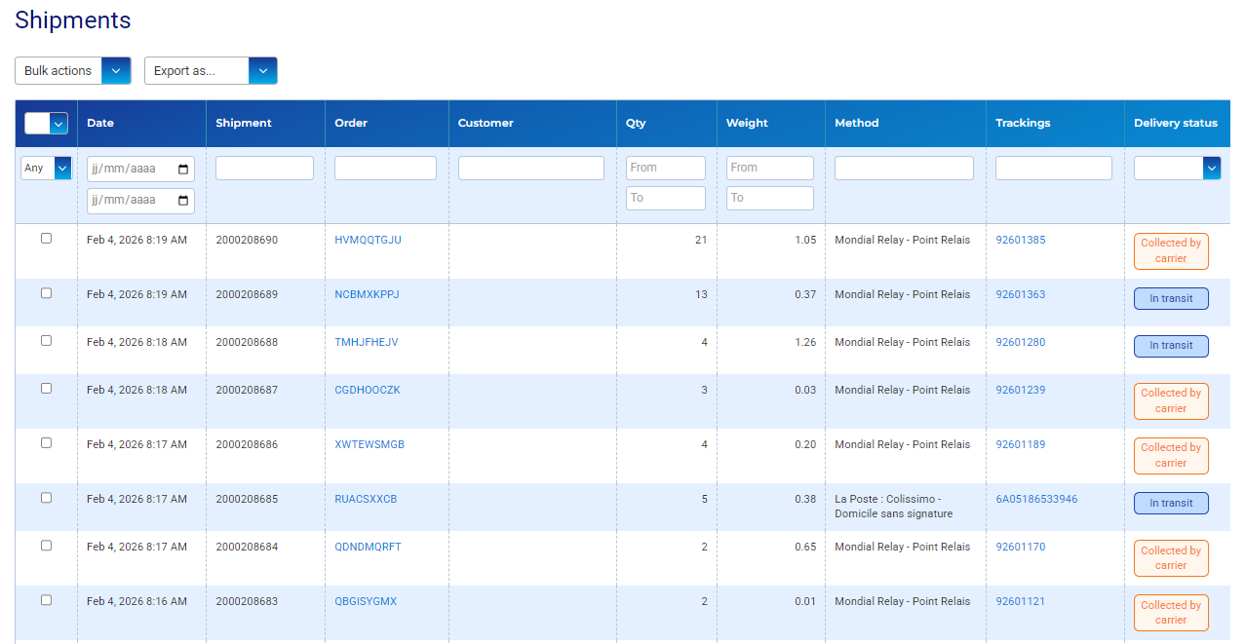Click In transit badge for shipment 2000208689
Viewport: 1245px width, 644px height.
(1171, 299)
